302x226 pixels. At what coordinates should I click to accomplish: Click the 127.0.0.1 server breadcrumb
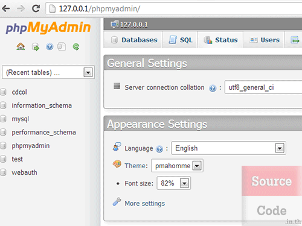(134, 25)
